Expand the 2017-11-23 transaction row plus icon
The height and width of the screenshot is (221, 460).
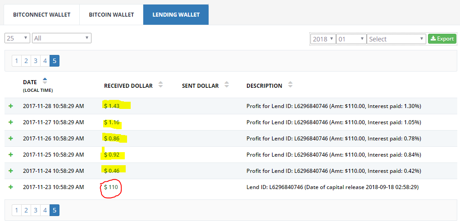11,187
